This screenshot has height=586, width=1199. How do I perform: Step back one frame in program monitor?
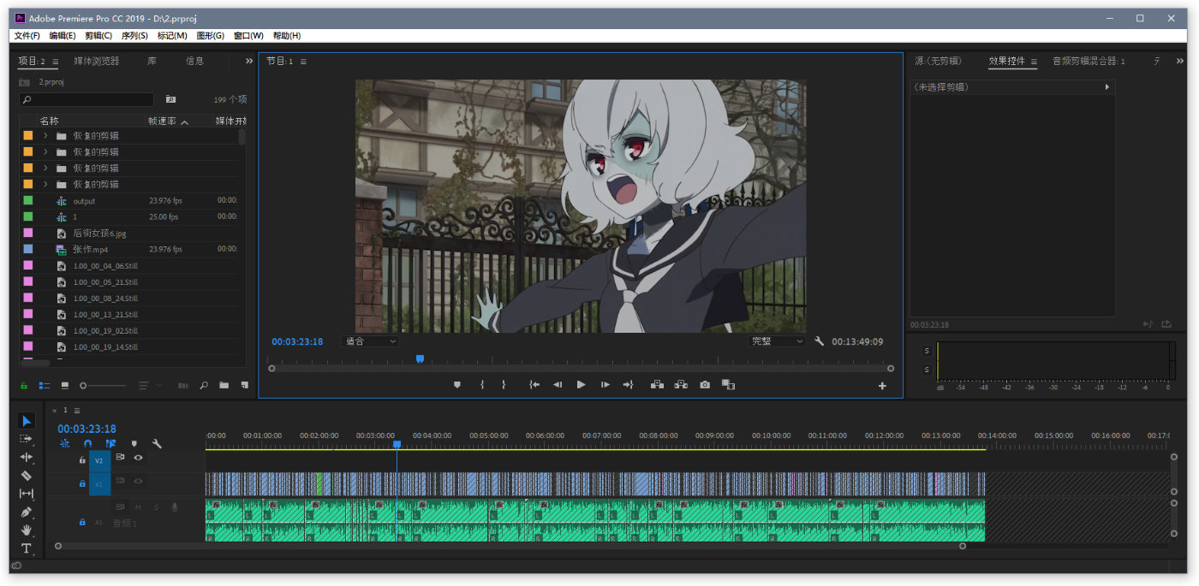558,385
